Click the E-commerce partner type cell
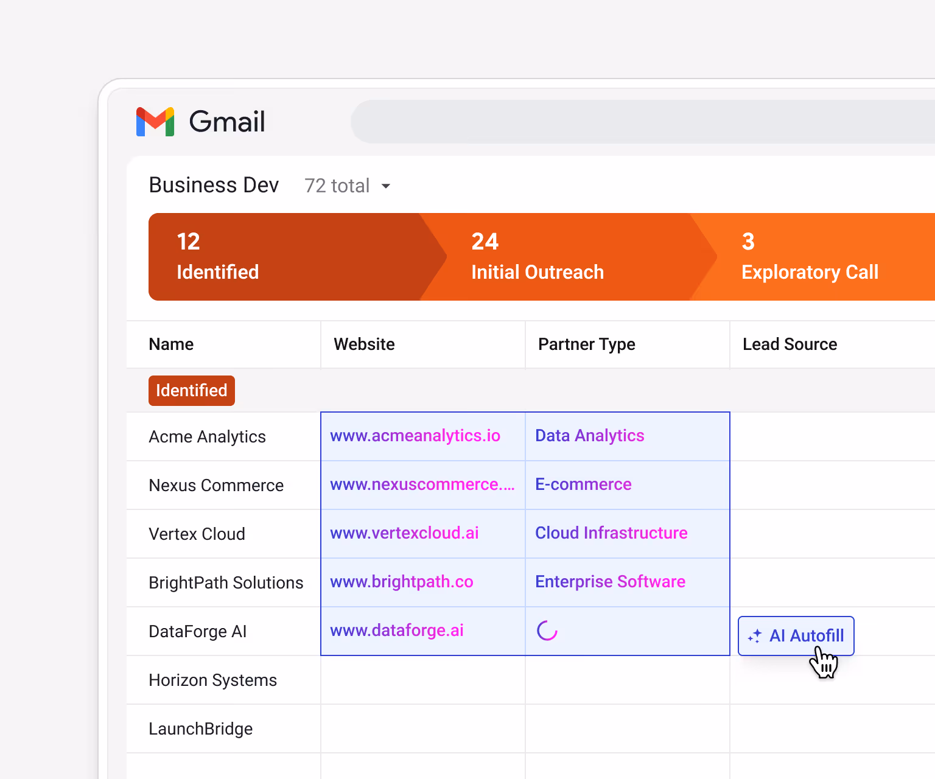The width and height of the screenshot is (935, 779). [628, 485]
